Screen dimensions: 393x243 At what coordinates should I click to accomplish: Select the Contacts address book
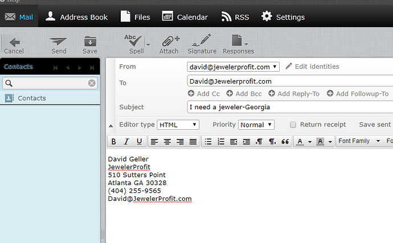pos(50,98)
